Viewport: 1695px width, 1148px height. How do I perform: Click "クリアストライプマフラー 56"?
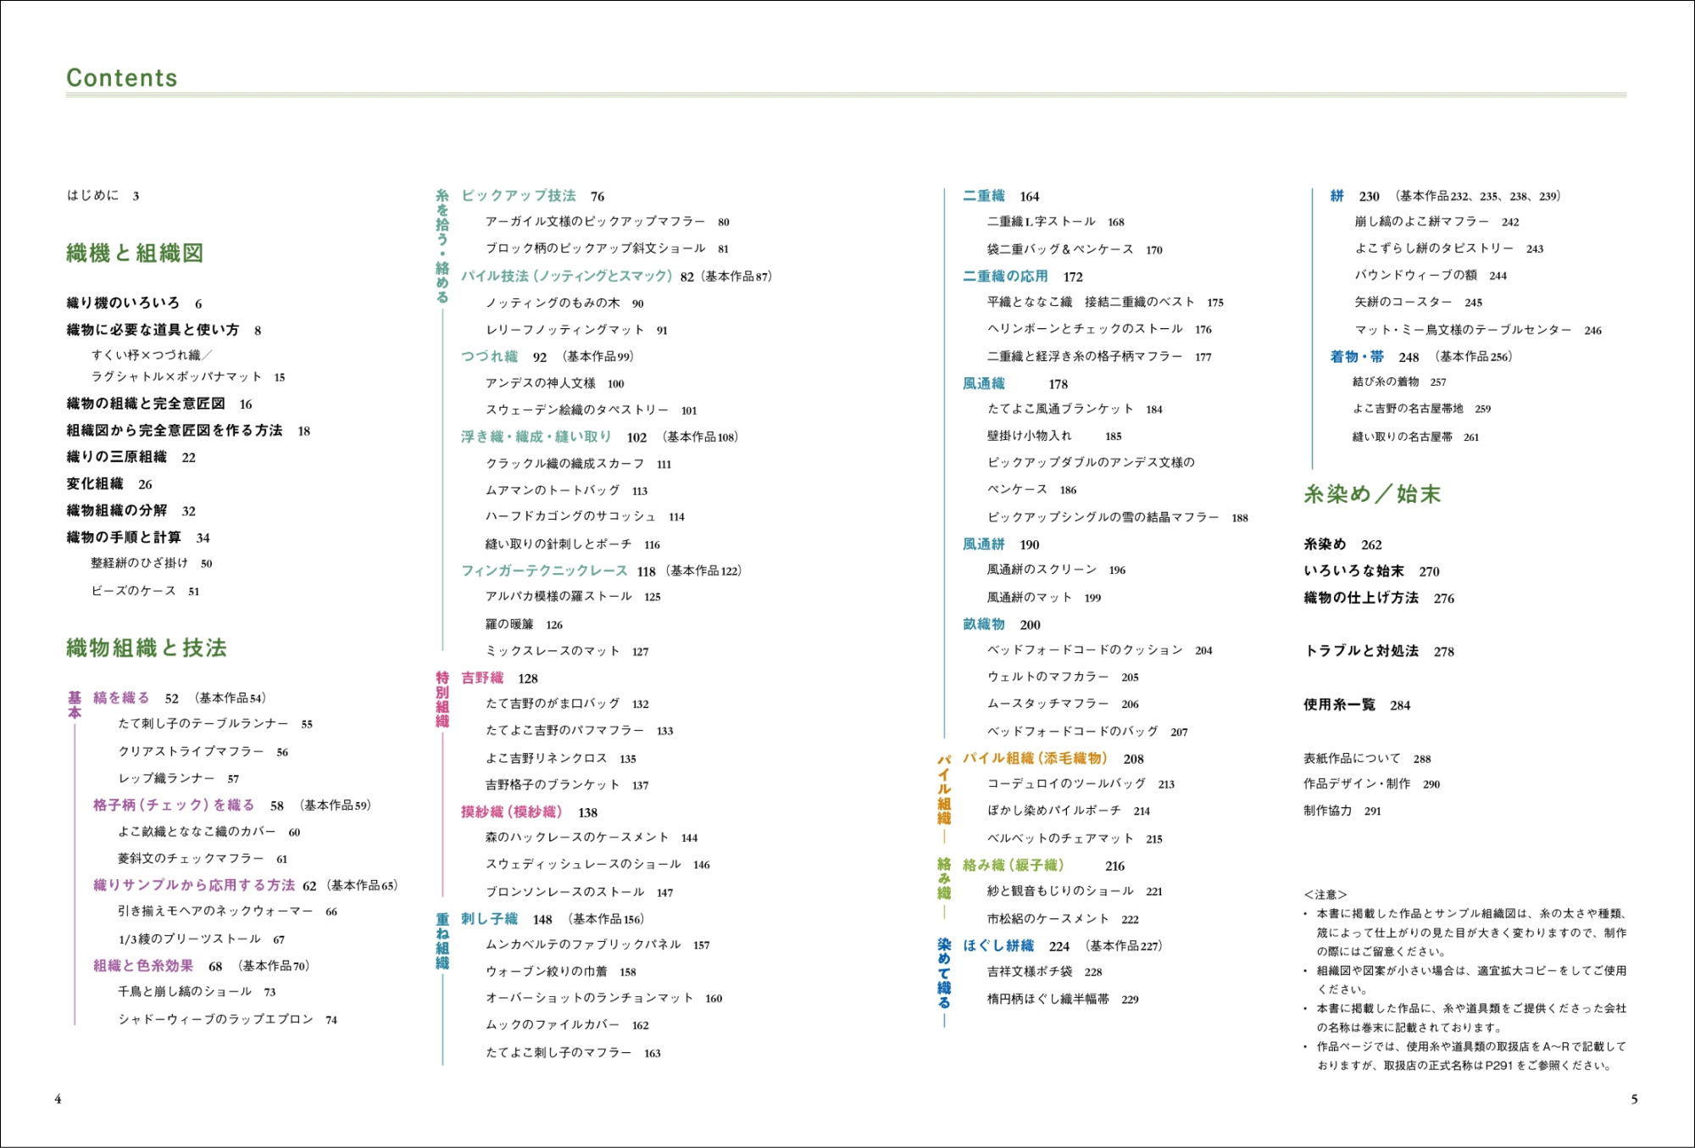(203, 752)
